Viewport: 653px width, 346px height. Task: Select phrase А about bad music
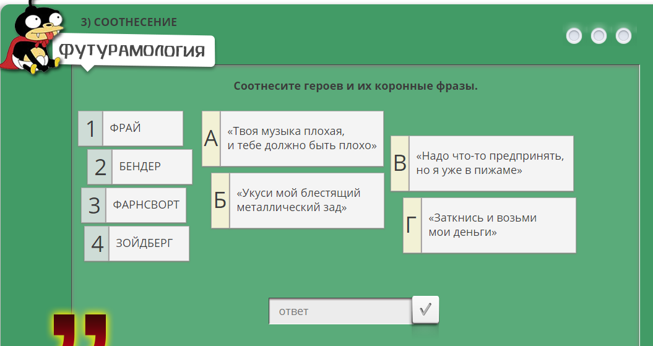click(x=293, y=139)
